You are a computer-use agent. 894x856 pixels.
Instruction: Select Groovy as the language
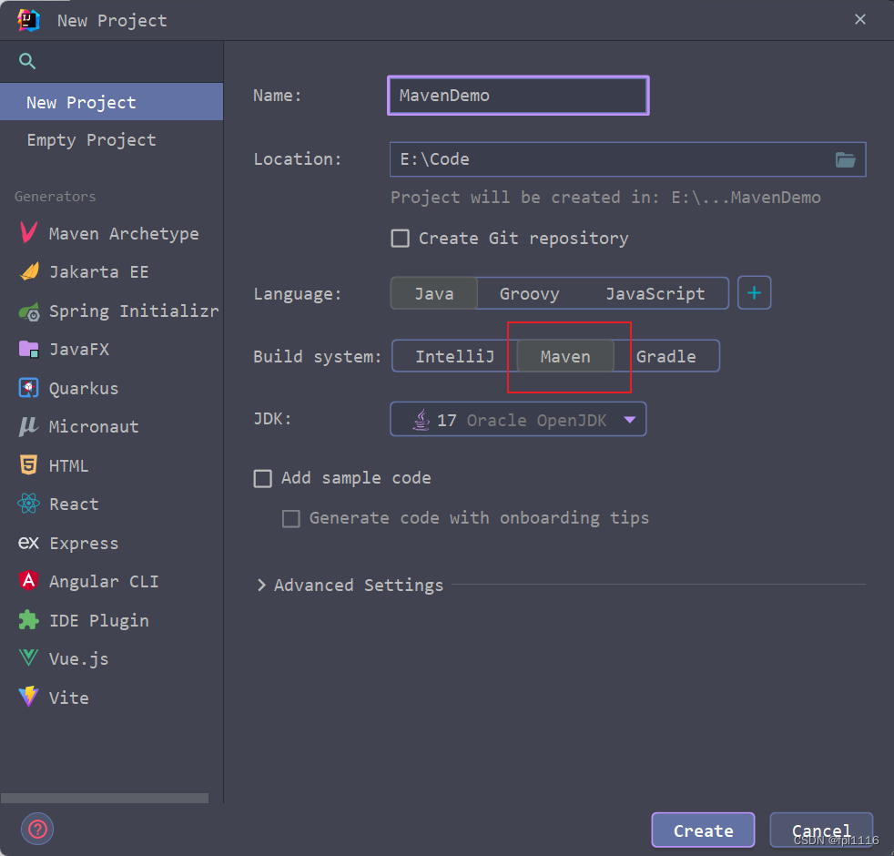pos(529,294)
